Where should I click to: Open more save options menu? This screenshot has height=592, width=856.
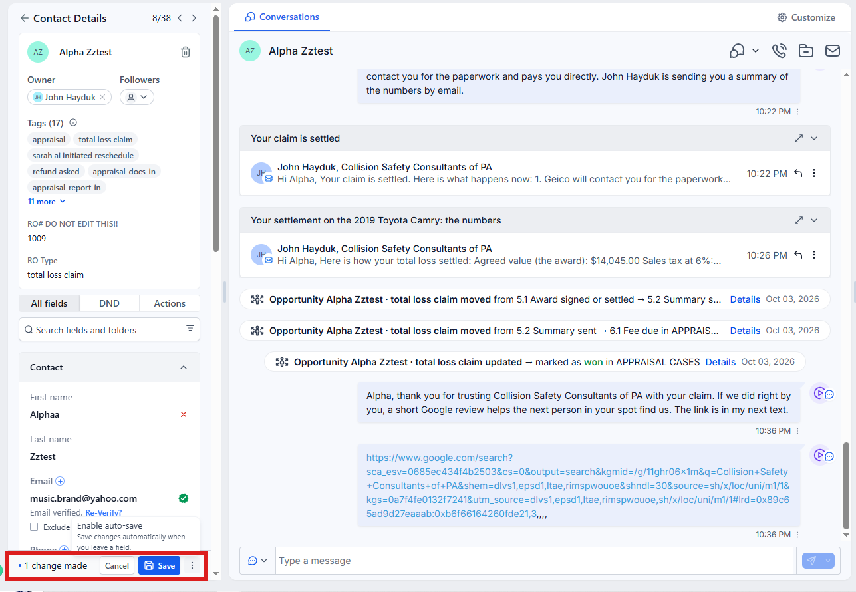coord(192,566)
